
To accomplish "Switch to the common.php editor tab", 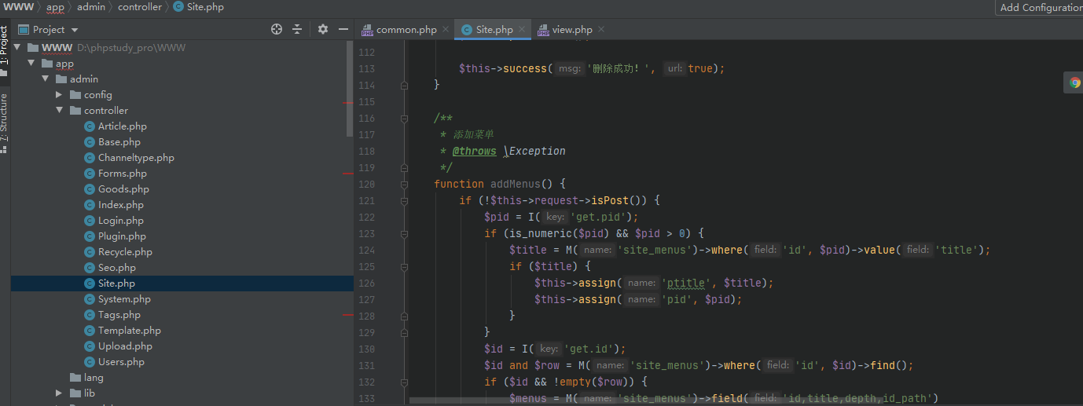I will click(x=406, y=30).
